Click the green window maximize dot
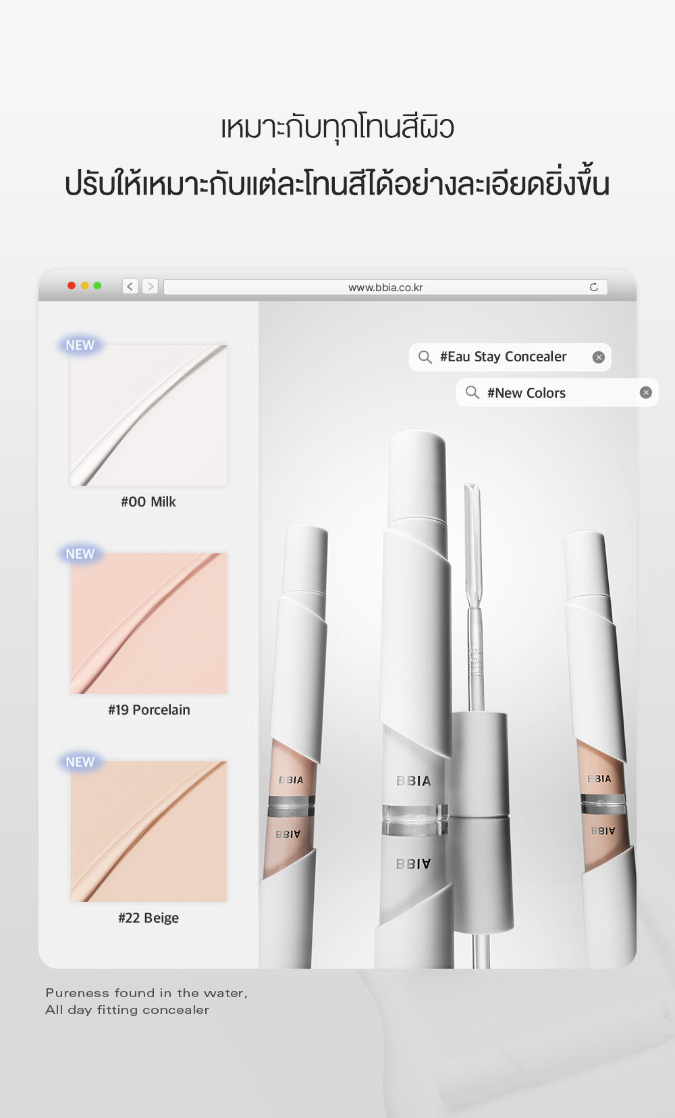 point(97,286)
